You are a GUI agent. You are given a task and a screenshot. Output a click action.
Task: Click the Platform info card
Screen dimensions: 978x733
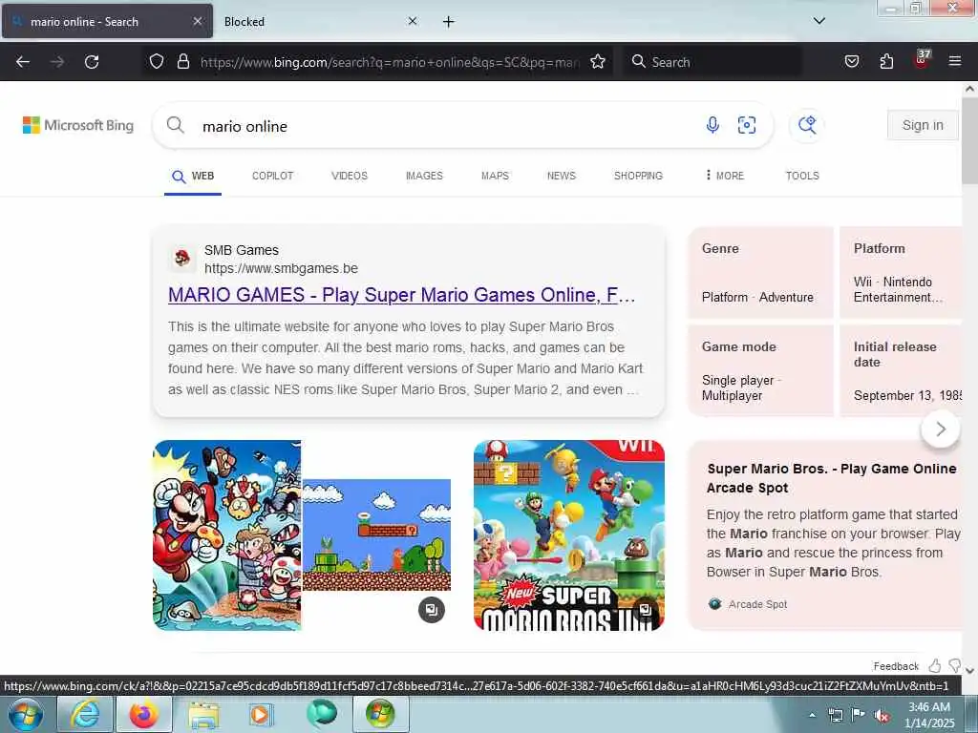901,272
